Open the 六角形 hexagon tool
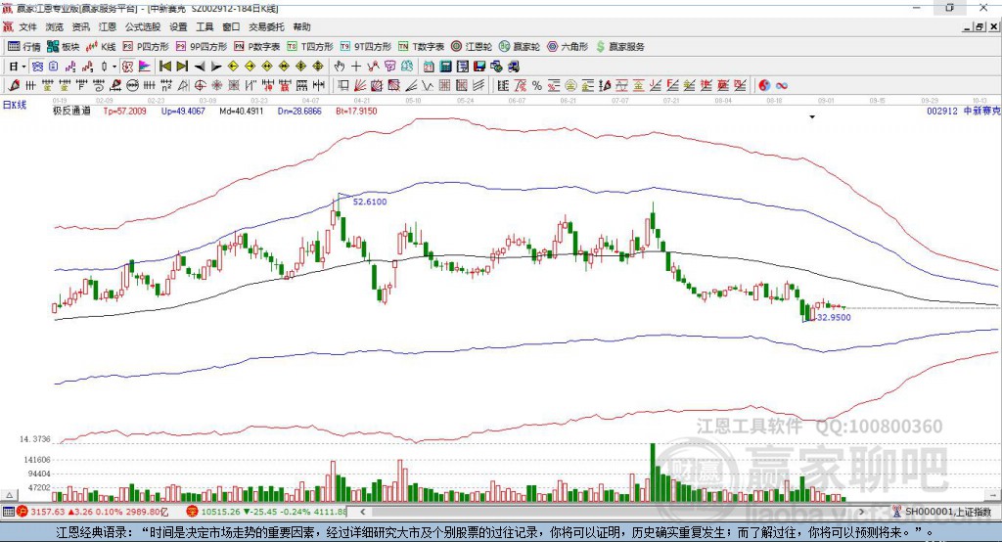 567,47
